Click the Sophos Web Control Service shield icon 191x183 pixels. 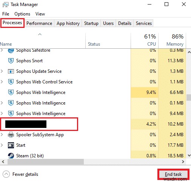coord(11,82)
